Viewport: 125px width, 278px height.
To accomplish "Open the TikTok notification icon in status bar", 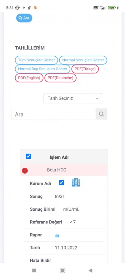I will pyautogui.click(x=29, y=8).
